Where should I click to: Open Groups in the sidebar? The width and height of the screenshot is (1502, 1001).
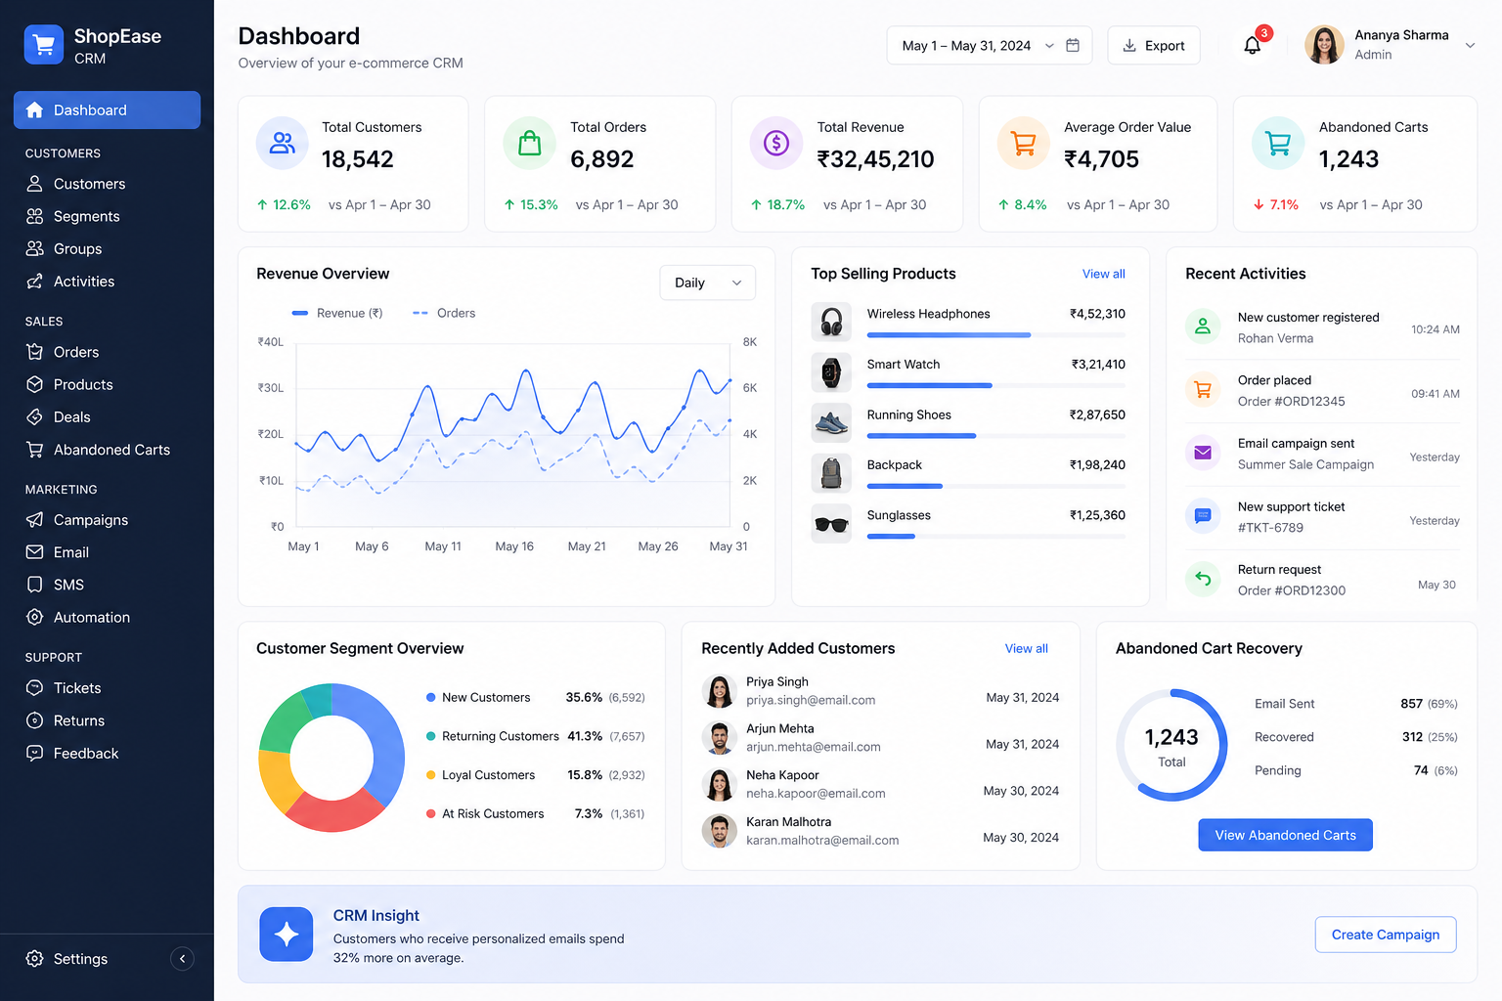click(x=107, y=248)
